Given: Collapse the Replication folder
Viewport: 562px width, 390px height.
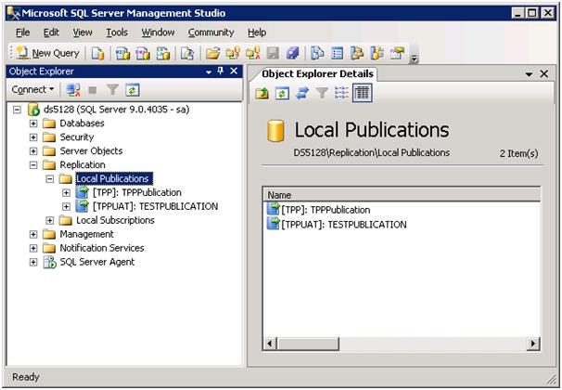Looking at the screenshot, I should pyautogui.click(x=33, y=165).
